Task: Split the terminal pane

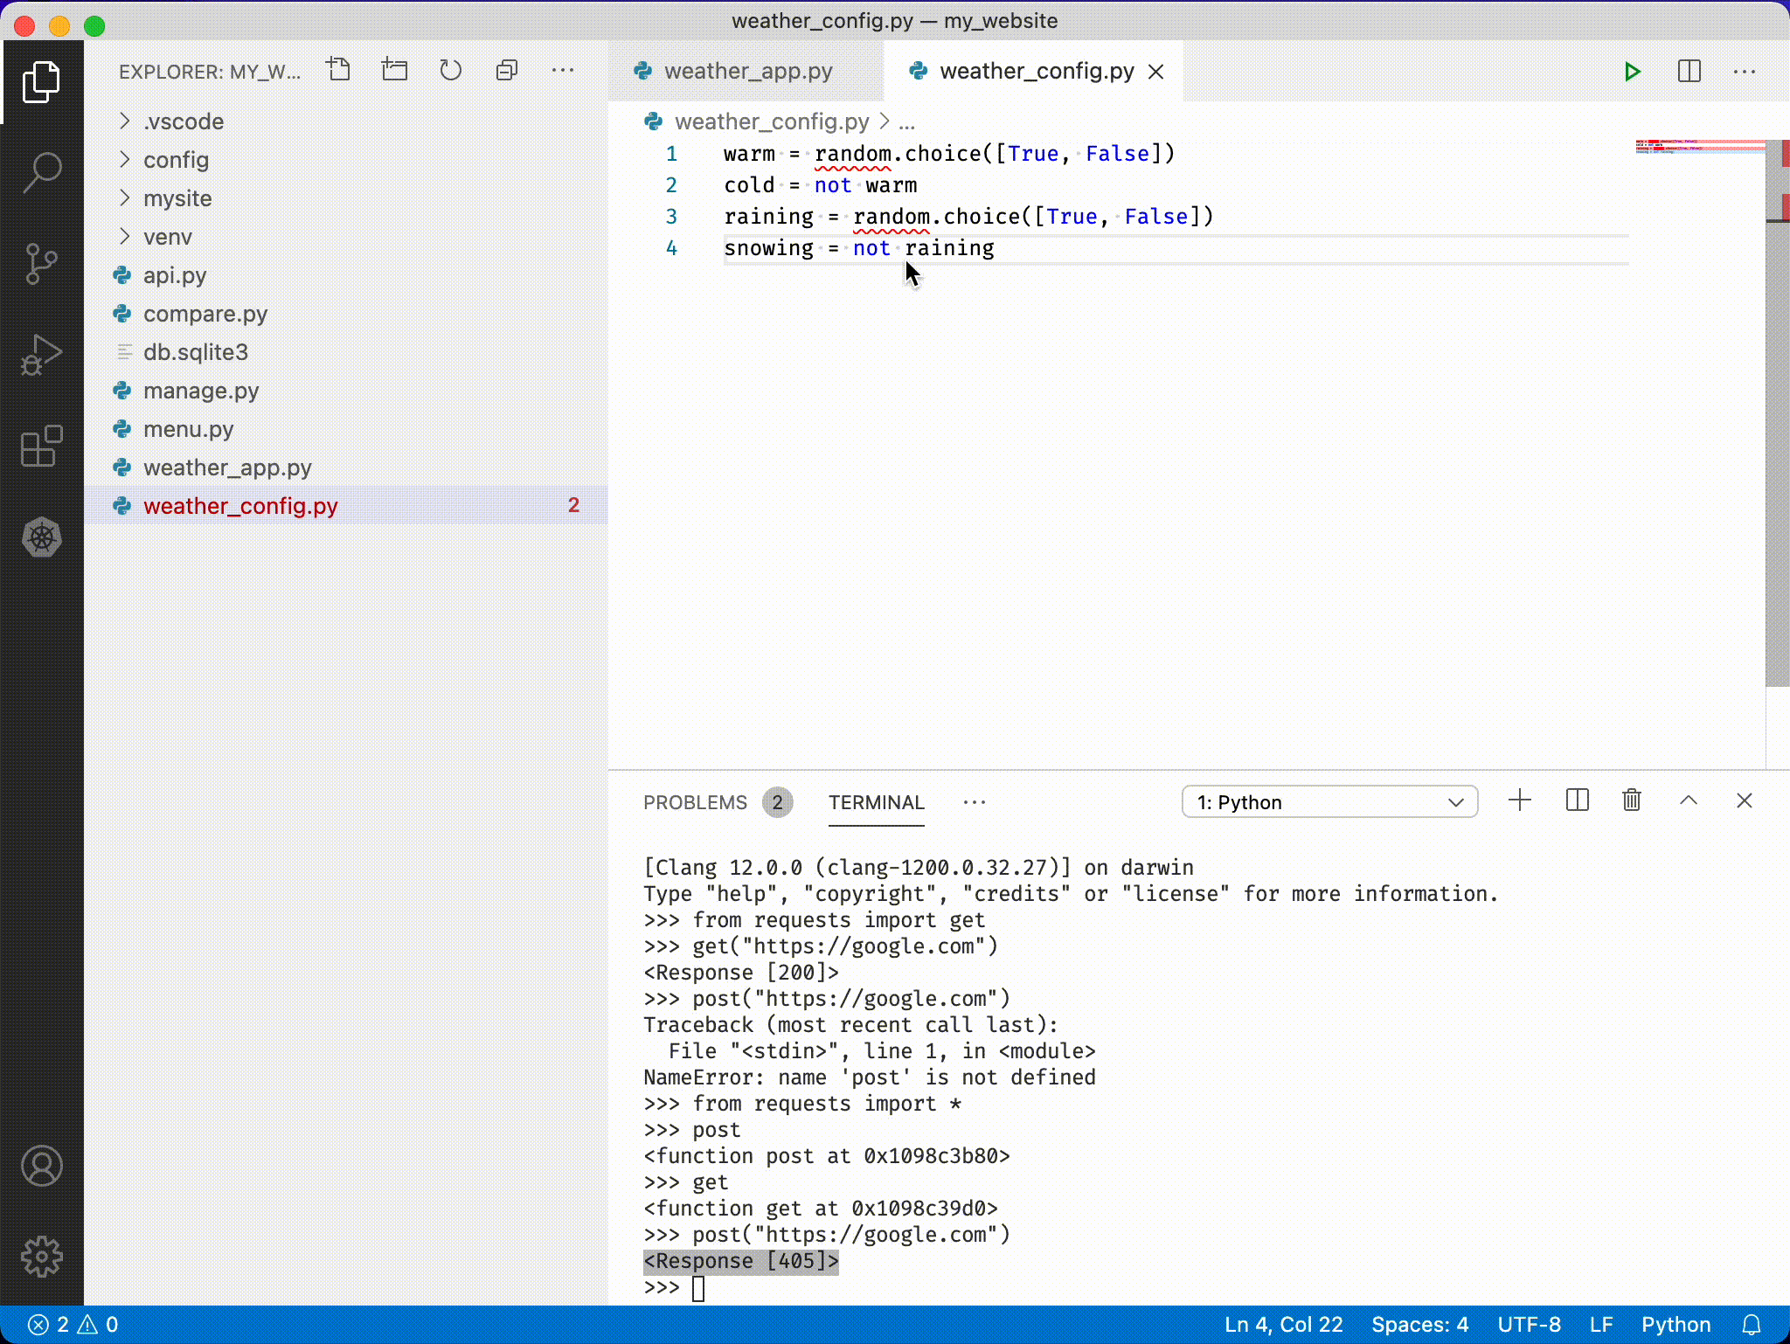Action: 1577,800
